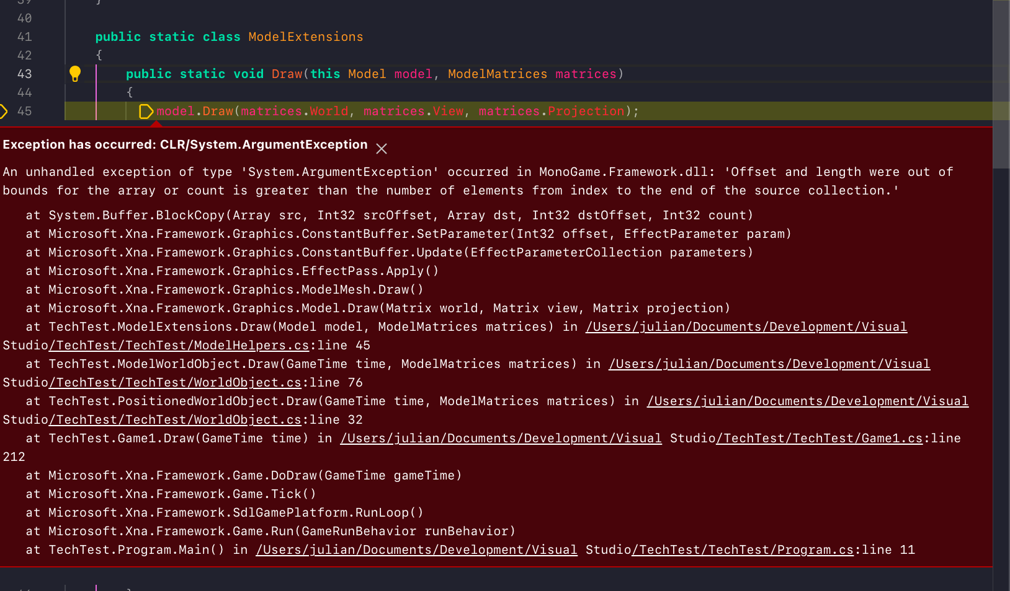Open the Program.cs link at the bottom

[x=742, y=549]
